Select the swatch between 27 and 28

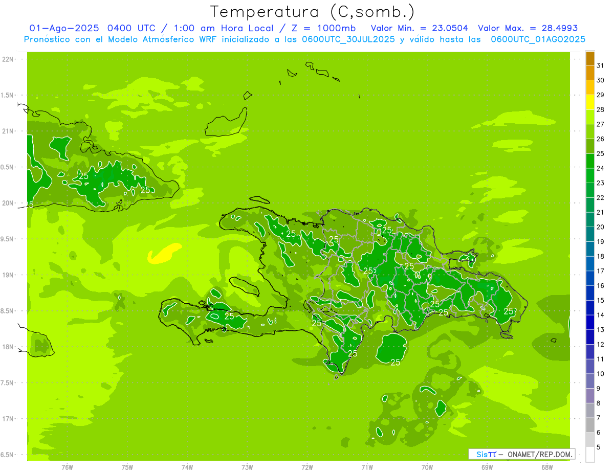[590, 117]
